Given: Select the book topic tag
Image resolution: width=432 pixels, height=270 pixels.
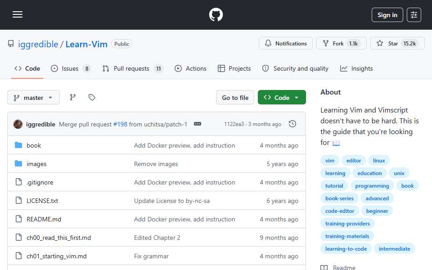Looking at the screenshot, I should click(408, 186).
